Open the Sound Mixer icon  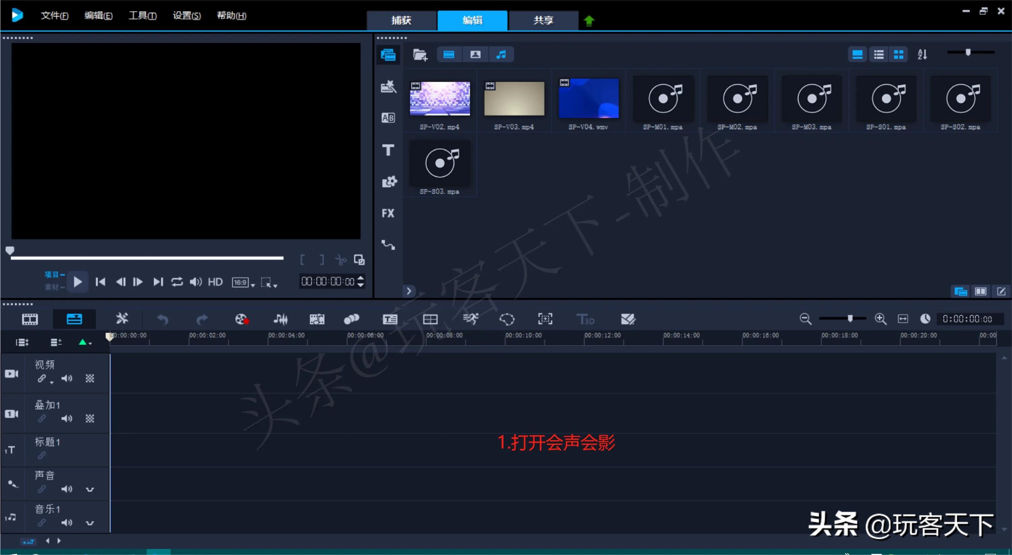click(x=281, y=319)
